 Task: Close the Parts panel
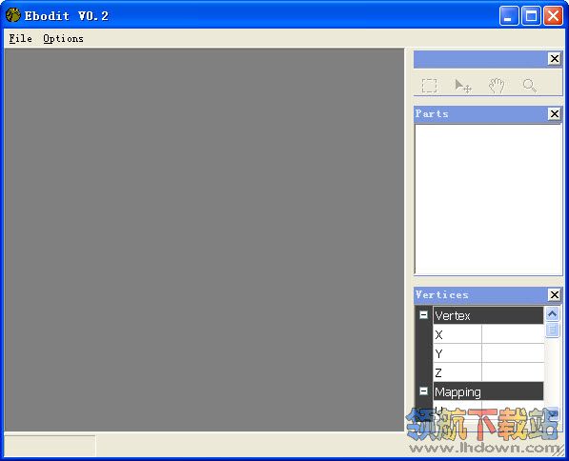click(x=555, y=114)
